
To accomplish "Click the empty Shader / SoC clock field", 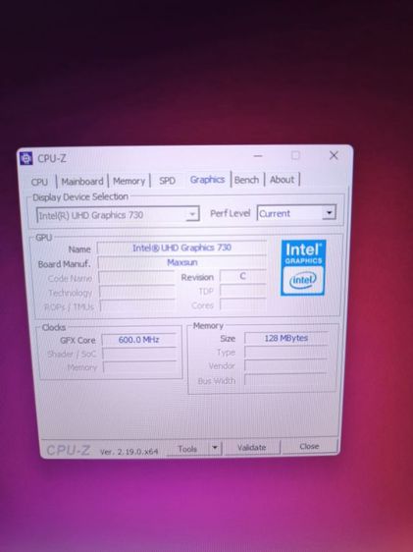I will 139,354.
